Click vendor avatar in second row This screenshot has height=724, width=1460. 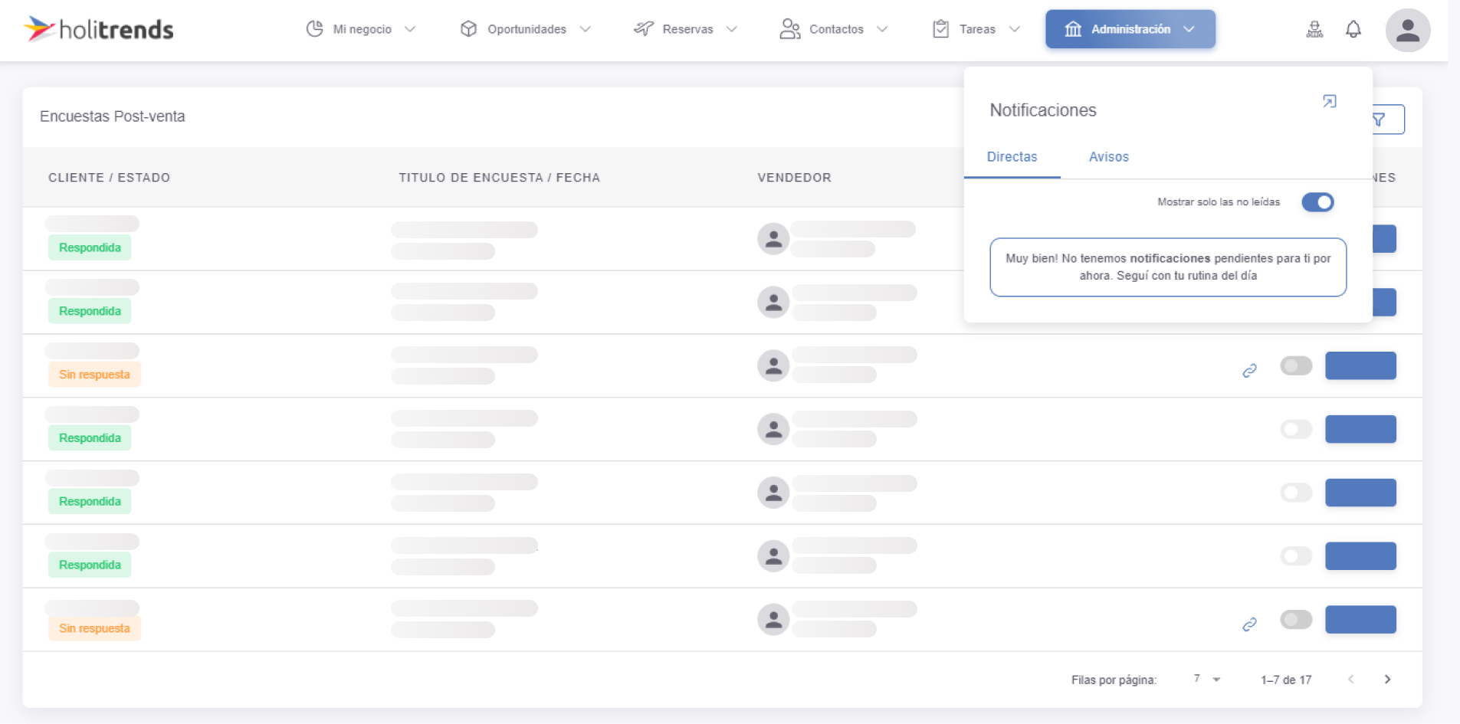click(x=773, y=303)
